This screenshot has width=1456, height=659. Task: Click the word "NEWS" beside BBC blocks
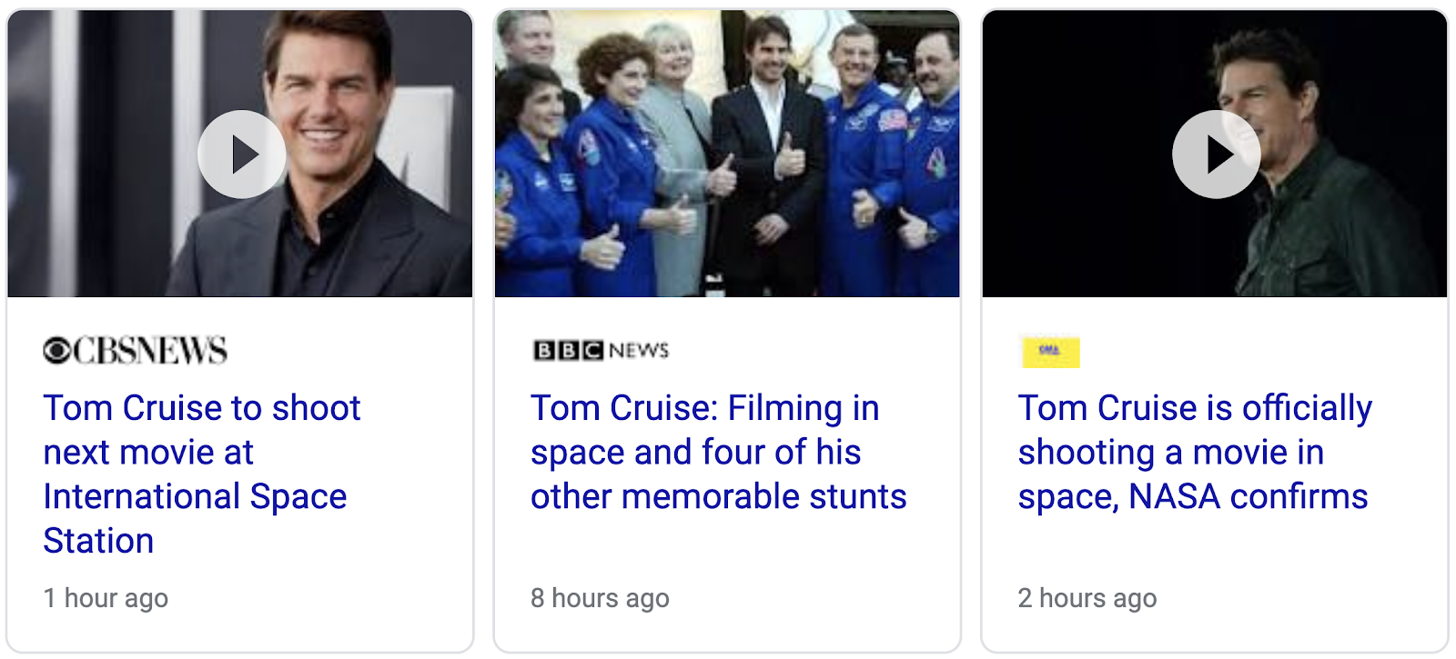point(639,351)
